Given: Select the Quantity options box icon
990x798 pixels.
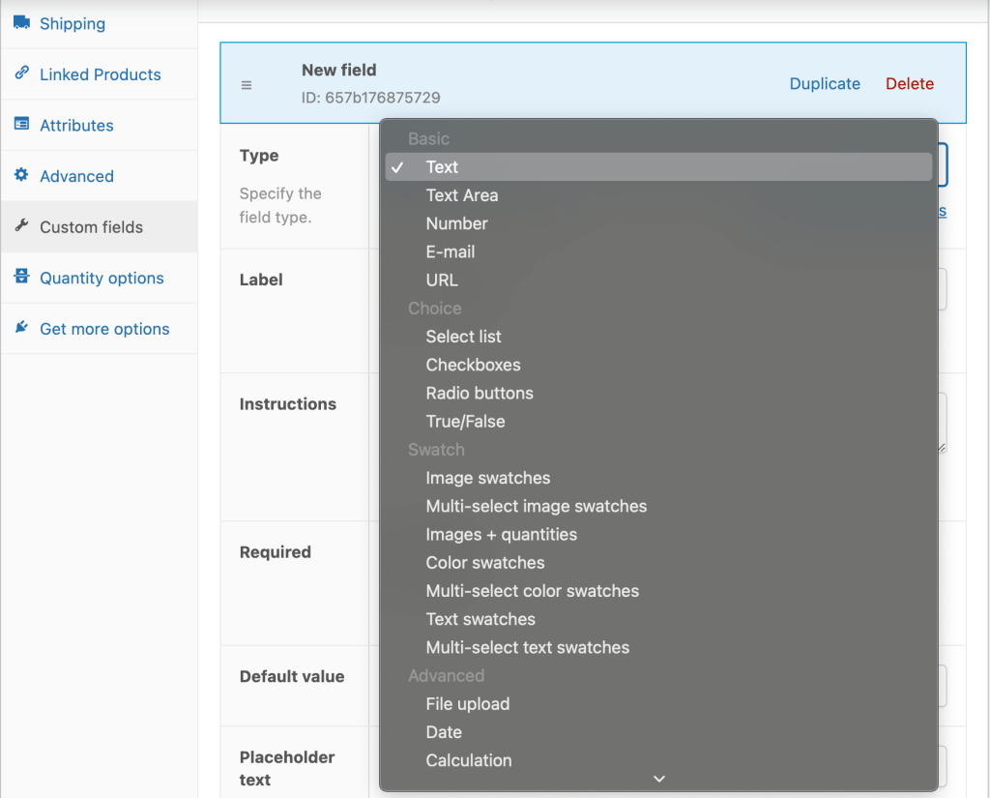Looking at the screenshot, I should [x=21, y=278].
